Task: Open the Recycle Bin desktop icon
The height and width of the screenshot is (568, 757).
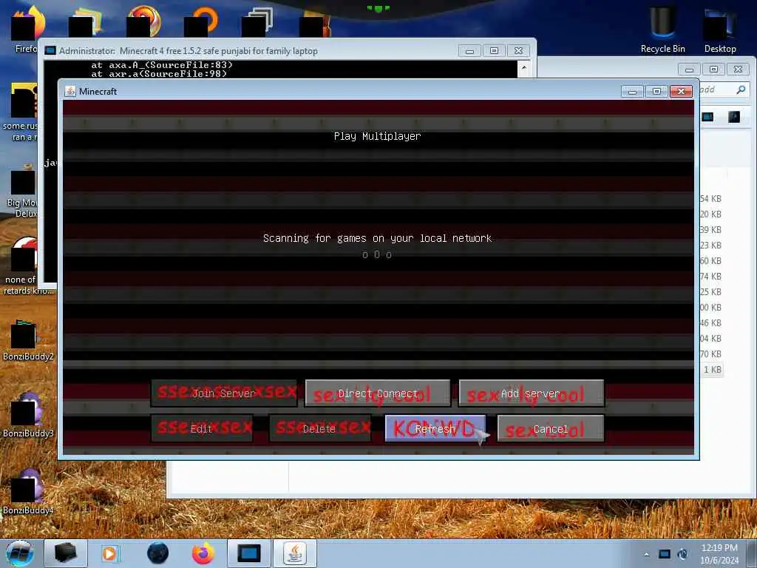Action: [662, 29]
